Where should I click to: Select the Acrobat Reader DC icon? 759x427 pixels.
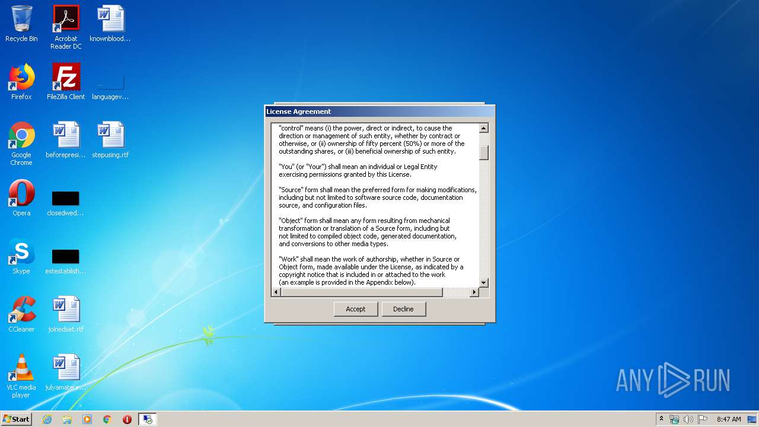pyautogui.click(x=66, y=27)
